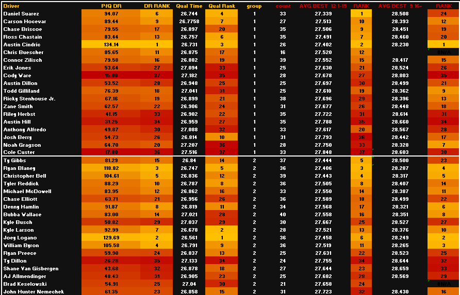The image size is (460, 295).
Task: Select the AVG BEST 12 1-15 header
Action: click(x=323, y=6)
